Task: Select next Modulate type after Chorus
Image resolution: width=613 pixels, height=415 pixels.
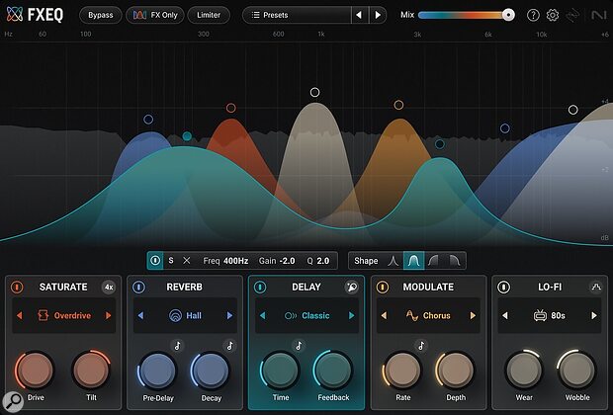Action: [473, 315]
